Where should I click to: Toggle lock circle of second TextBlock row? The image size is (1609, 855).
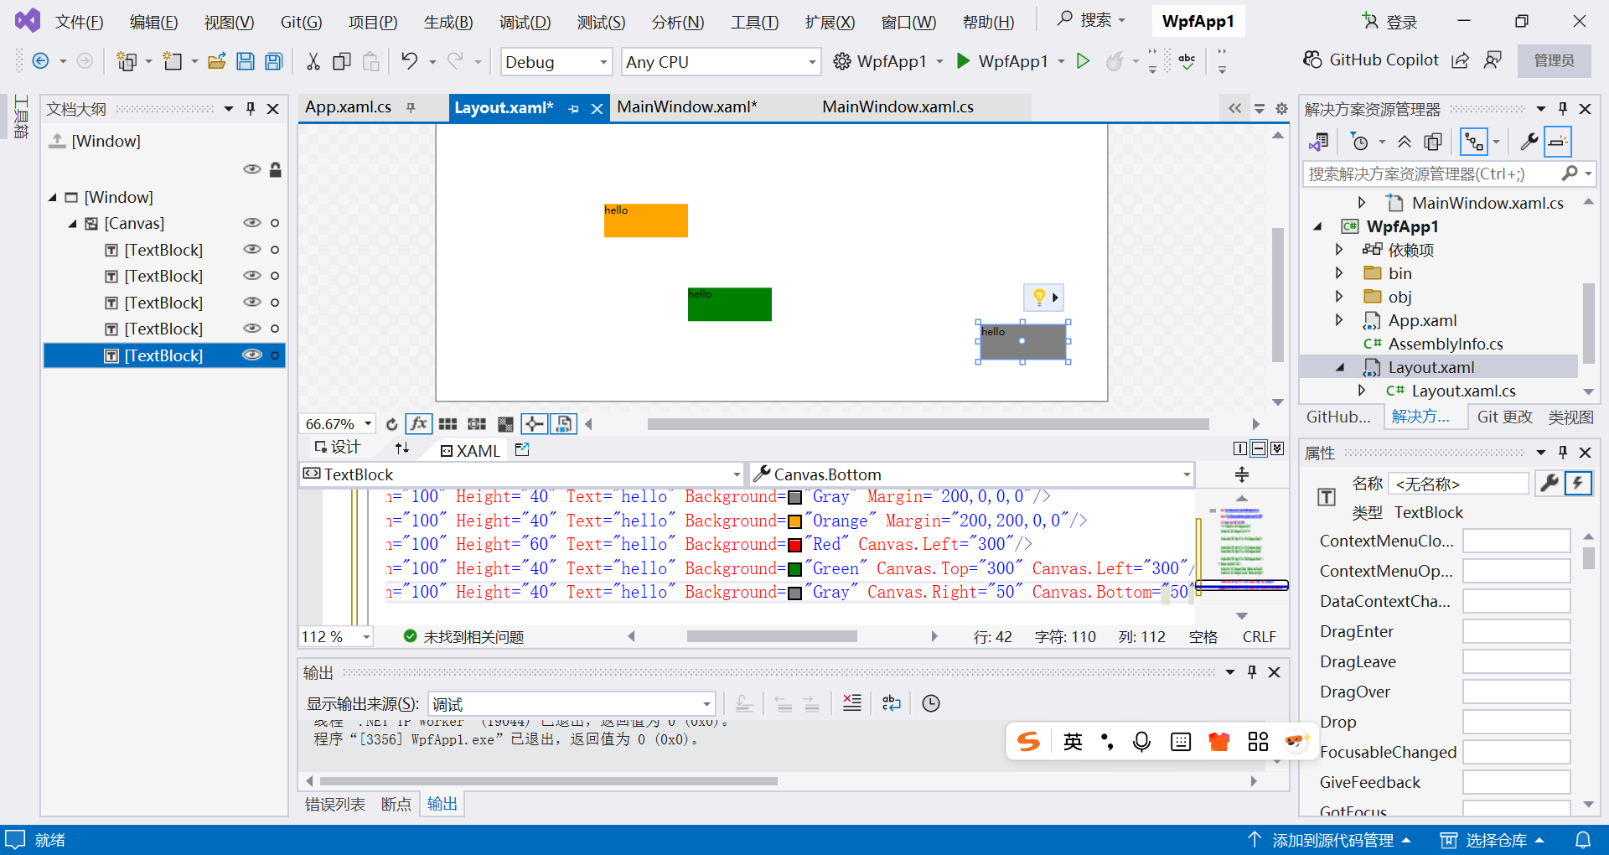pos(275,276)
